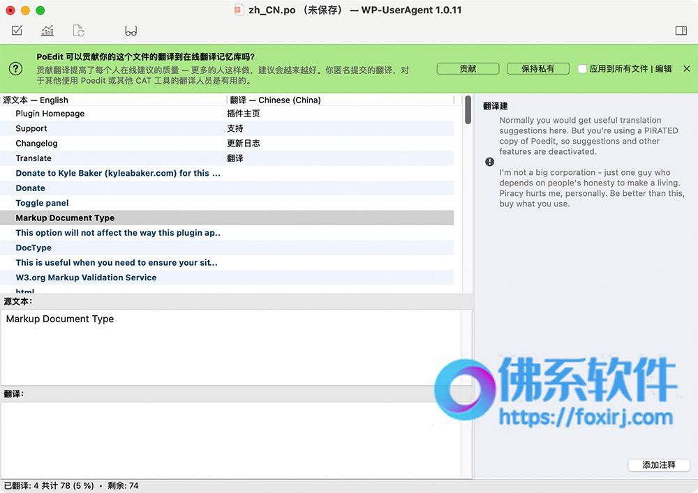
Task: Click the 编辑 link in banner
Action: click(x=663, y=68)
